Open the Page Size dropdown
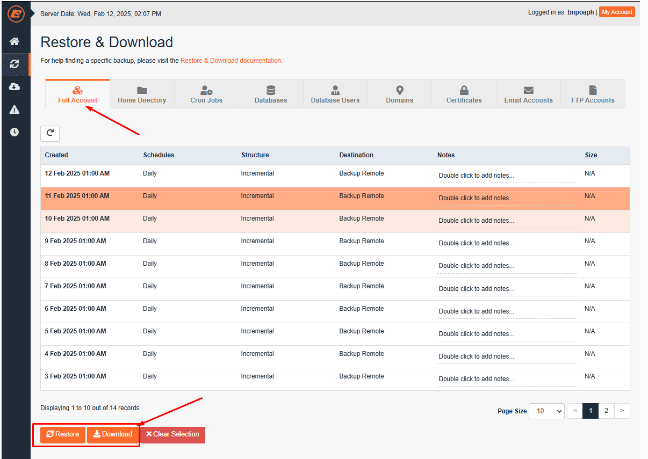The height and width of the screenshot is (459, 648). (546, 411)
